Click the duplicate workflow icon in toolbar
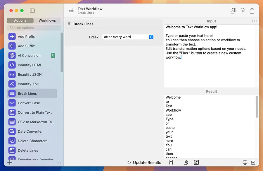 point(233,11)
